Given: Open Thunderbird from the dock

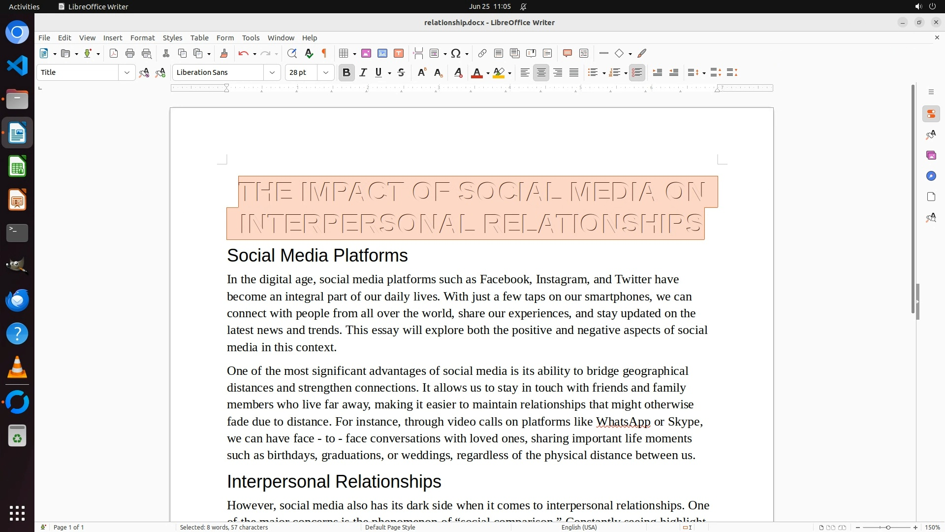Looking at the screenshot, I should point(17,300).
